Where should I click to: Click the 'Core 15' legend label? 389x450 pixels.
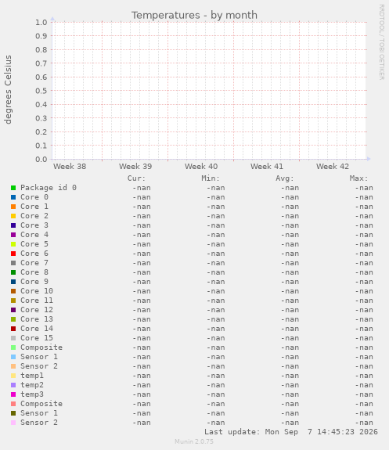tap(37, 338)
